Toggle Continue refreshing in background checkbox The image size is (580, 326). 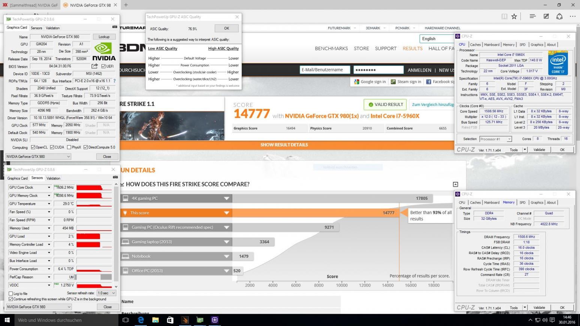pos(10,299)
